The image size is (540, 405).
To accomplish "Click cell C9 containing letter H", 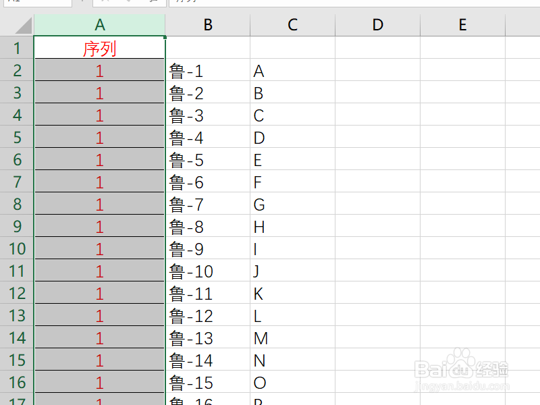I will (292, 226).
